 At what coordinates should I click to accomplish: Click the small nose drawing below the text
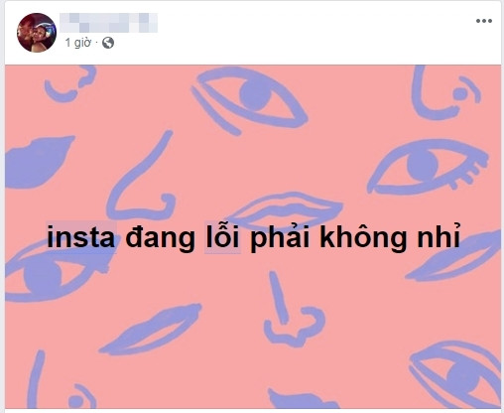click(x=293, y=310)
